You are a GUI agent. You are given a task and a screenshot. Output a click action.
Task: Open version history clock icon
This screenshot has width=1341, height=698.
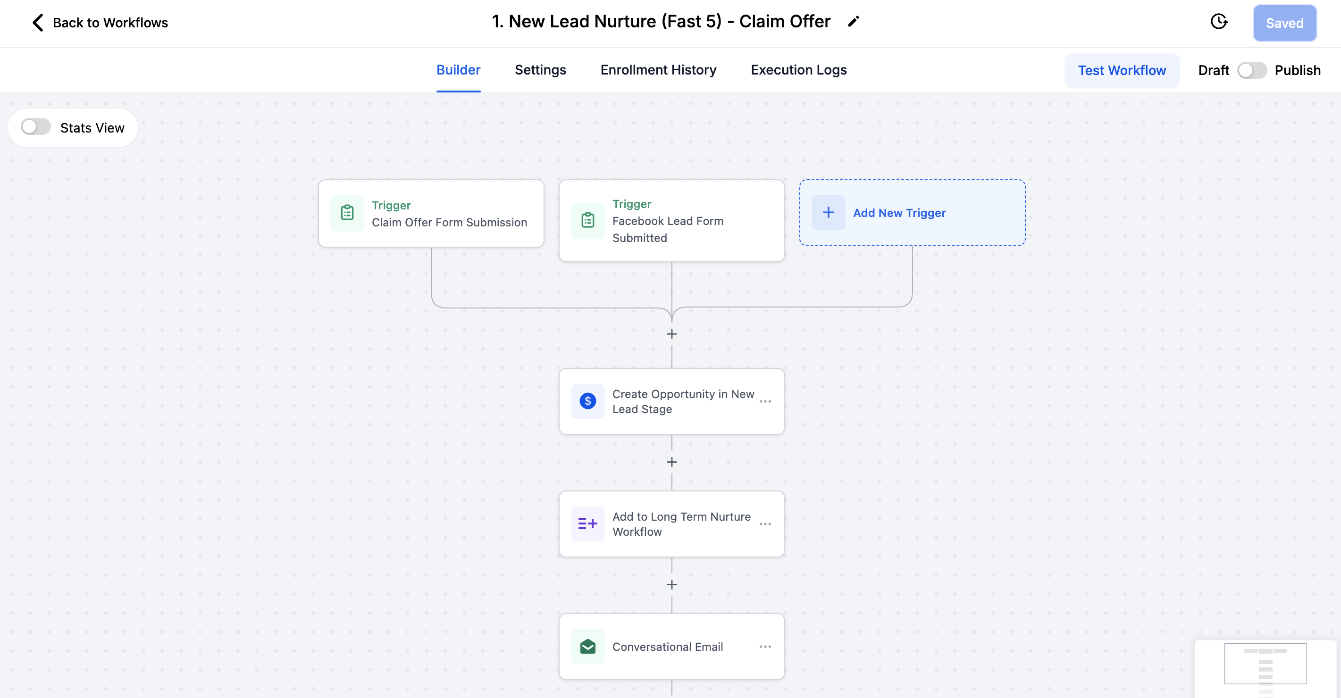coord(1219,22)
